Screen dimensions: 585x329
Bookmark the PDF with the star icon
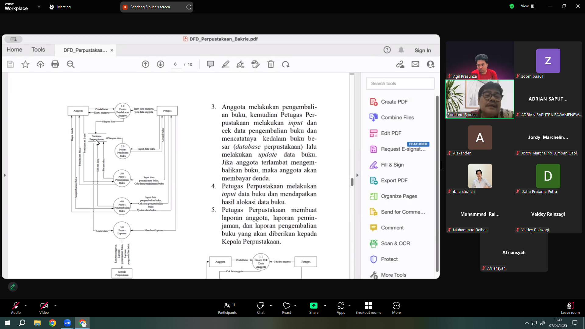[25, 64]
